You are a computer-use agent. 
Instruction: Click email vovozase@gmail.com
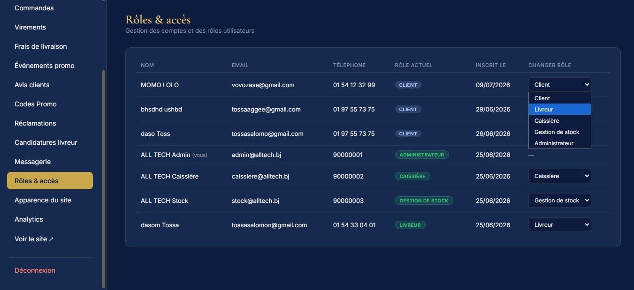coord(263,85)
